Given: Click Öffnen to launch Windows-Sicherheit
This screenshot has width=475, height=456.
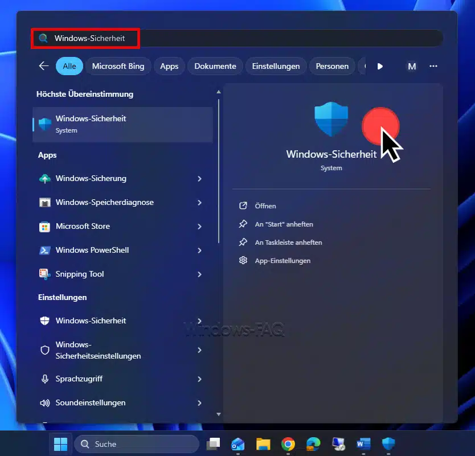Looking at the screenshot, I should tap(265, 206).
